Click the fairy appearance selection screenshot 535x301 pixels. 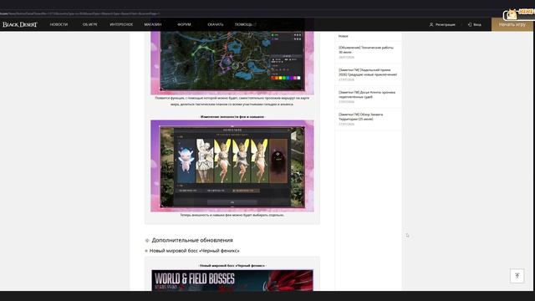(232, 166)
